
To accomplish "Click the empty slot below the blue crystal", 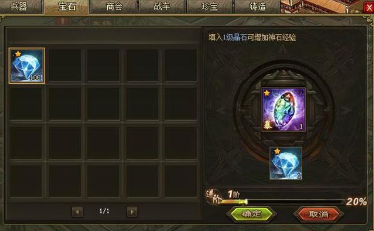I will click(x=26, y=104).
